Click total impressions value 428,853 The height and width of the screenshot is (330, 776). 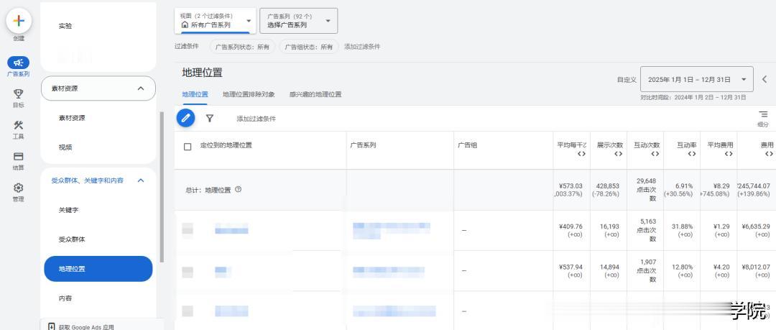[x=609, y=185]
